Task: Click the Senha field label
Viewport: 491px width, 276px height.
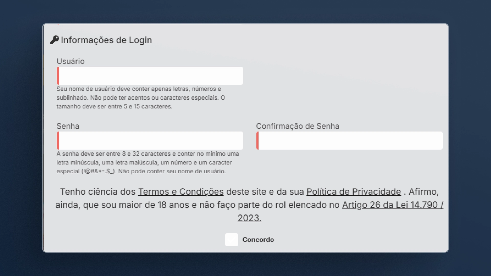Action: click(x=68, y=126)
